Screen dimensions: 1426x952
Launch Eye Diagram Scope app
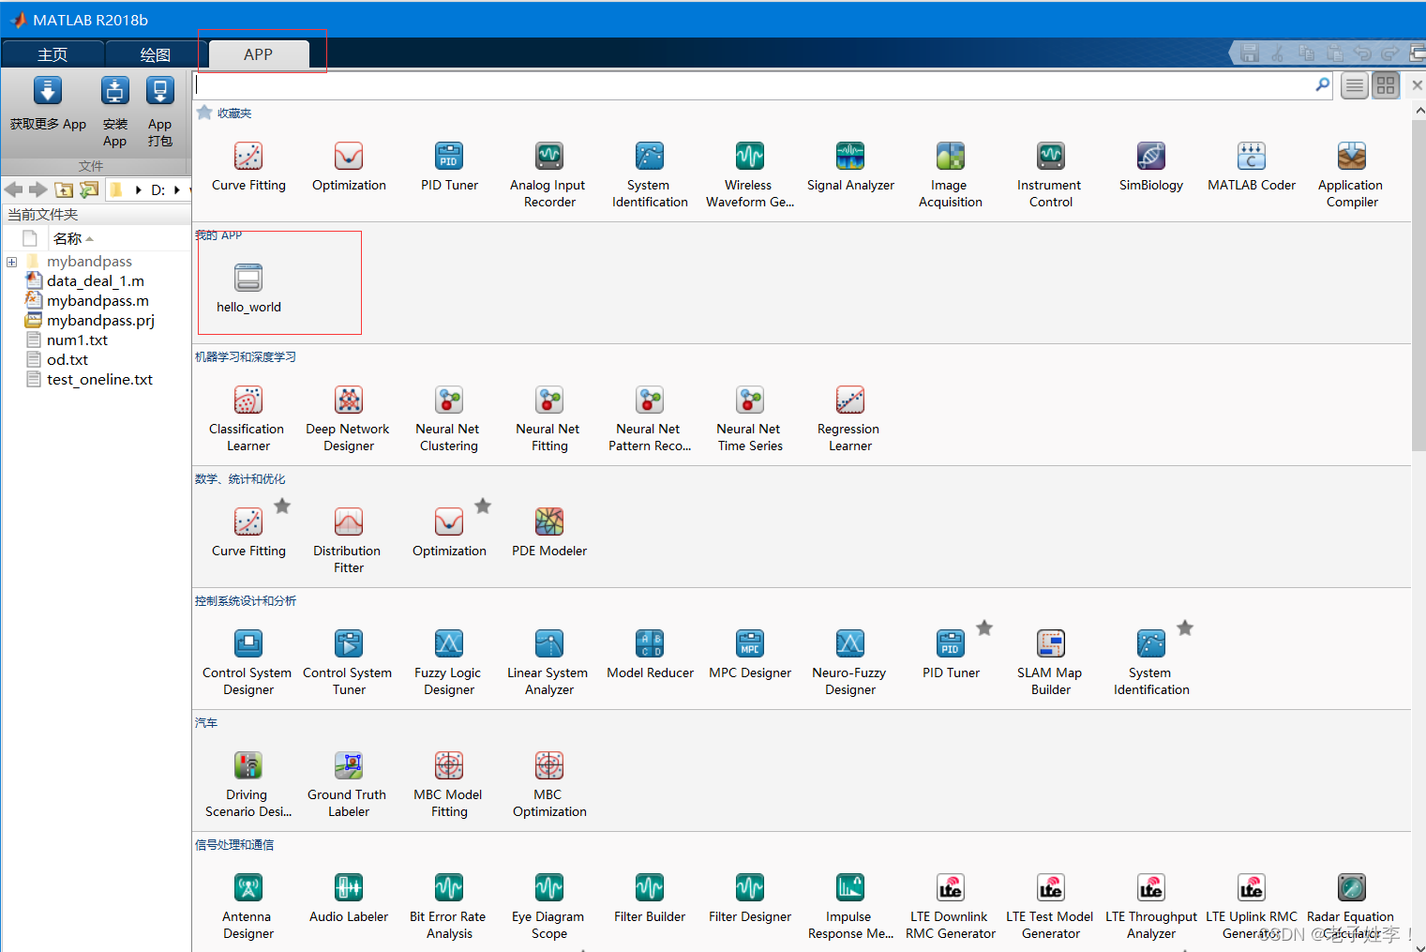pyautogui.click(x=549, y=907)
